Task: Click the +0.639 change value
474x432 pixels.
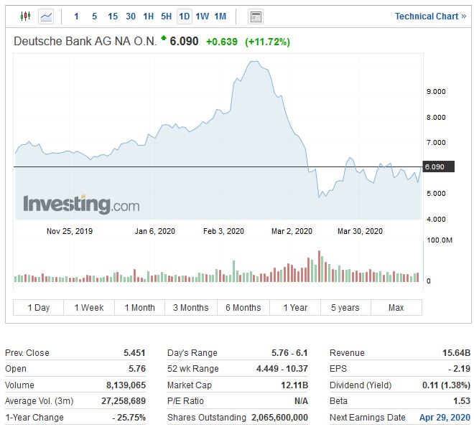Action: coord(222,42)
